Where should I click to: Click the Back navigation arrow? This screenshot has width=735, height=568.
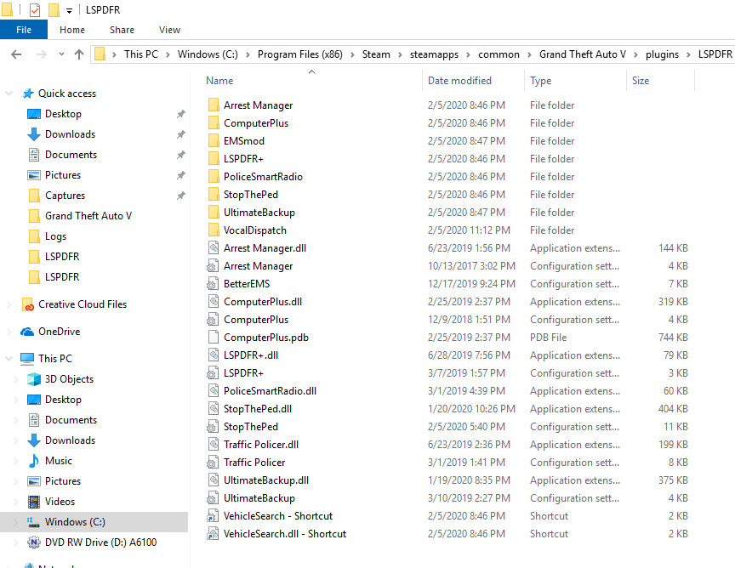click(x=16, y=54)
